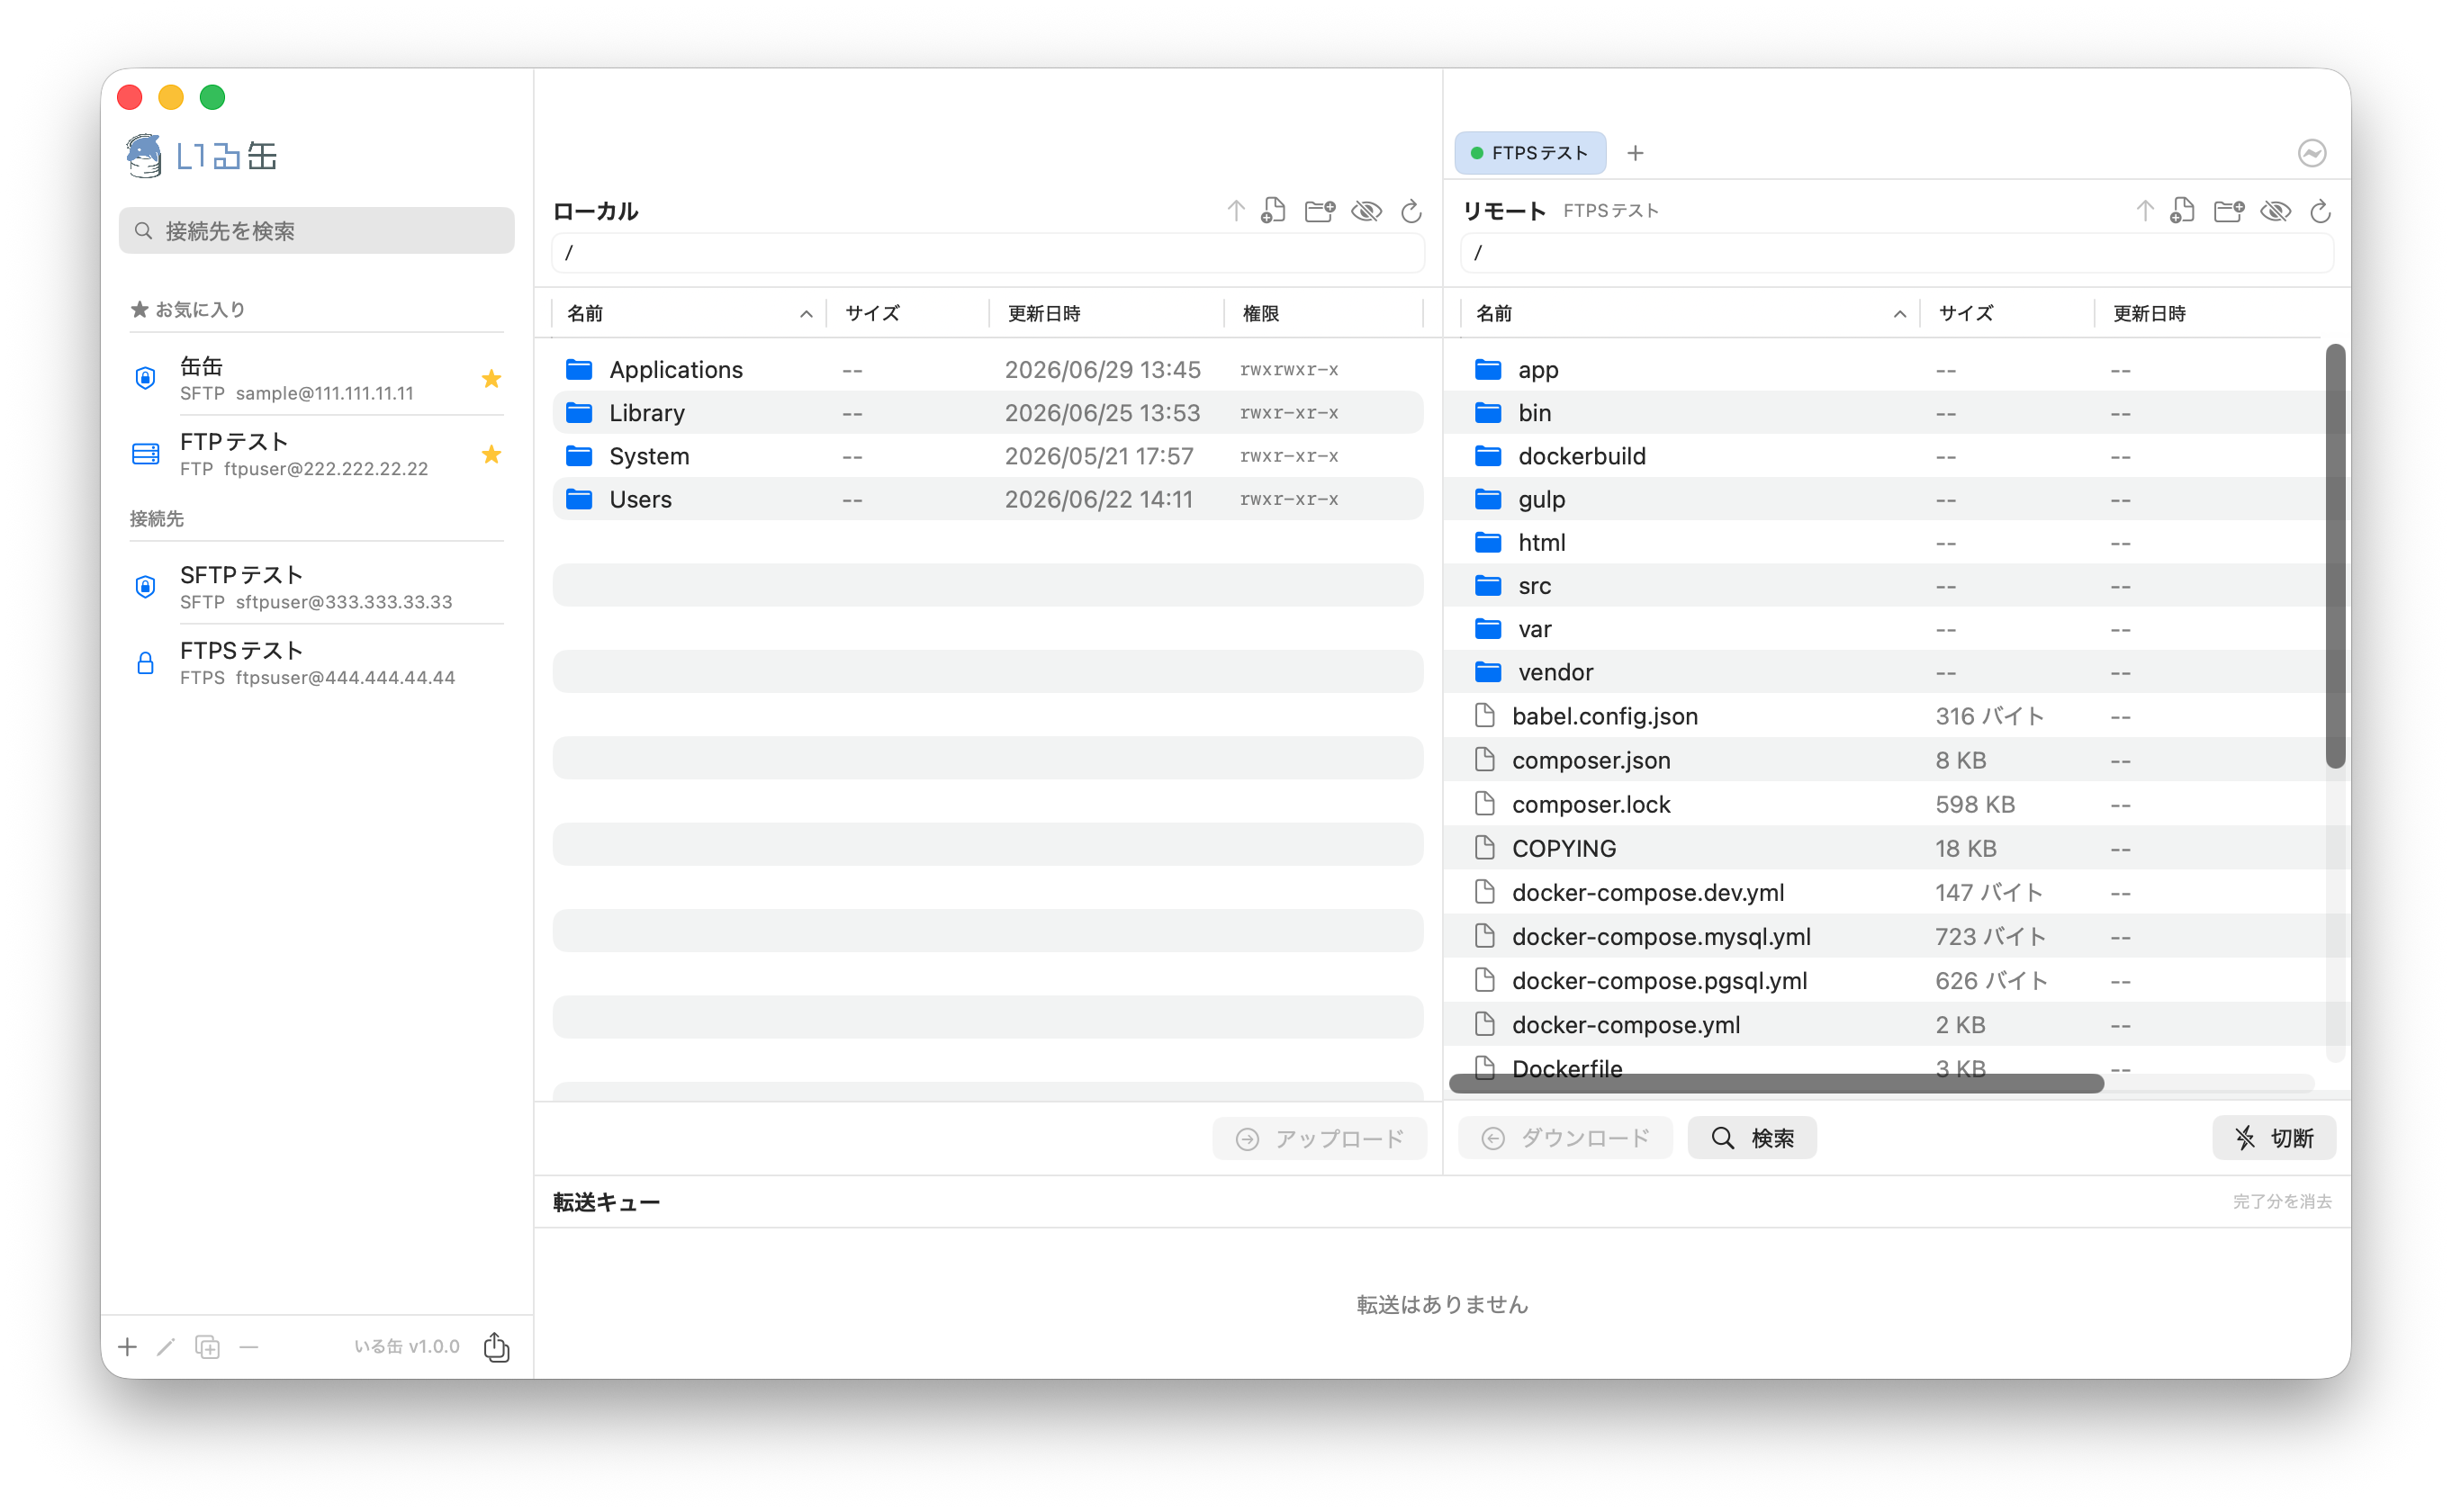Viewport: 2452px width, 1512px height.
Task: Go up one folder in remote pane
Action: click(2145, 211)
